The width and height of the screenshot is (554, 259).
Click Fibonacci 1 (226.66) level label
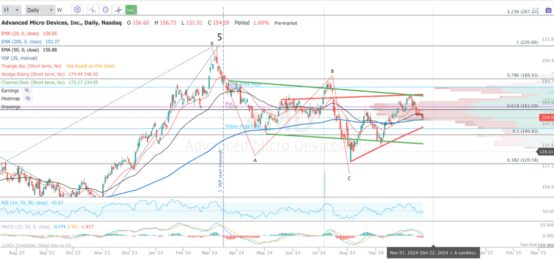pos(527,43)
